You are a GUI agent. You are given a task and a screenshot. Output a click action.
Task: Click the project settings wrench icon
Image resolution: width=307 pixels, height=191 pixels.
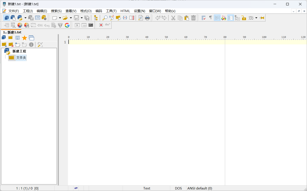pos(40,44)
